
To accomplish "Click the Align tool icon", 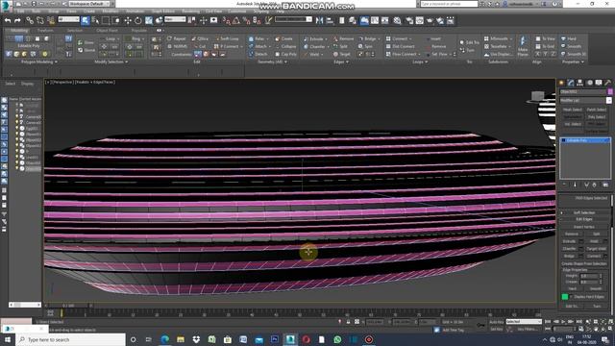I will click(x=330, y=20).
